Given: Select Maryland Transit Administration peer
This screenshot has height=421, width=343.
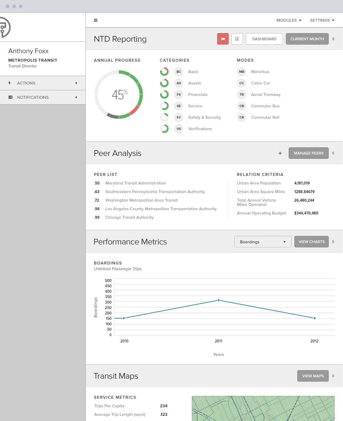Looking at the screenshot, I should click(x=136, y=183).
